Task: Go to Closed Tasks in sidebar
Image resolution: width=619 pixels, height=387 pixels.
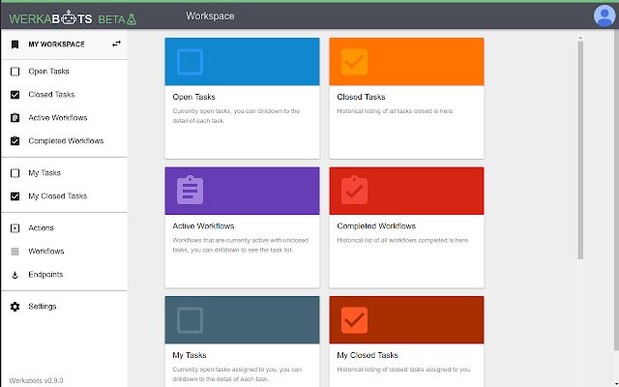Action: pos(64,95)
